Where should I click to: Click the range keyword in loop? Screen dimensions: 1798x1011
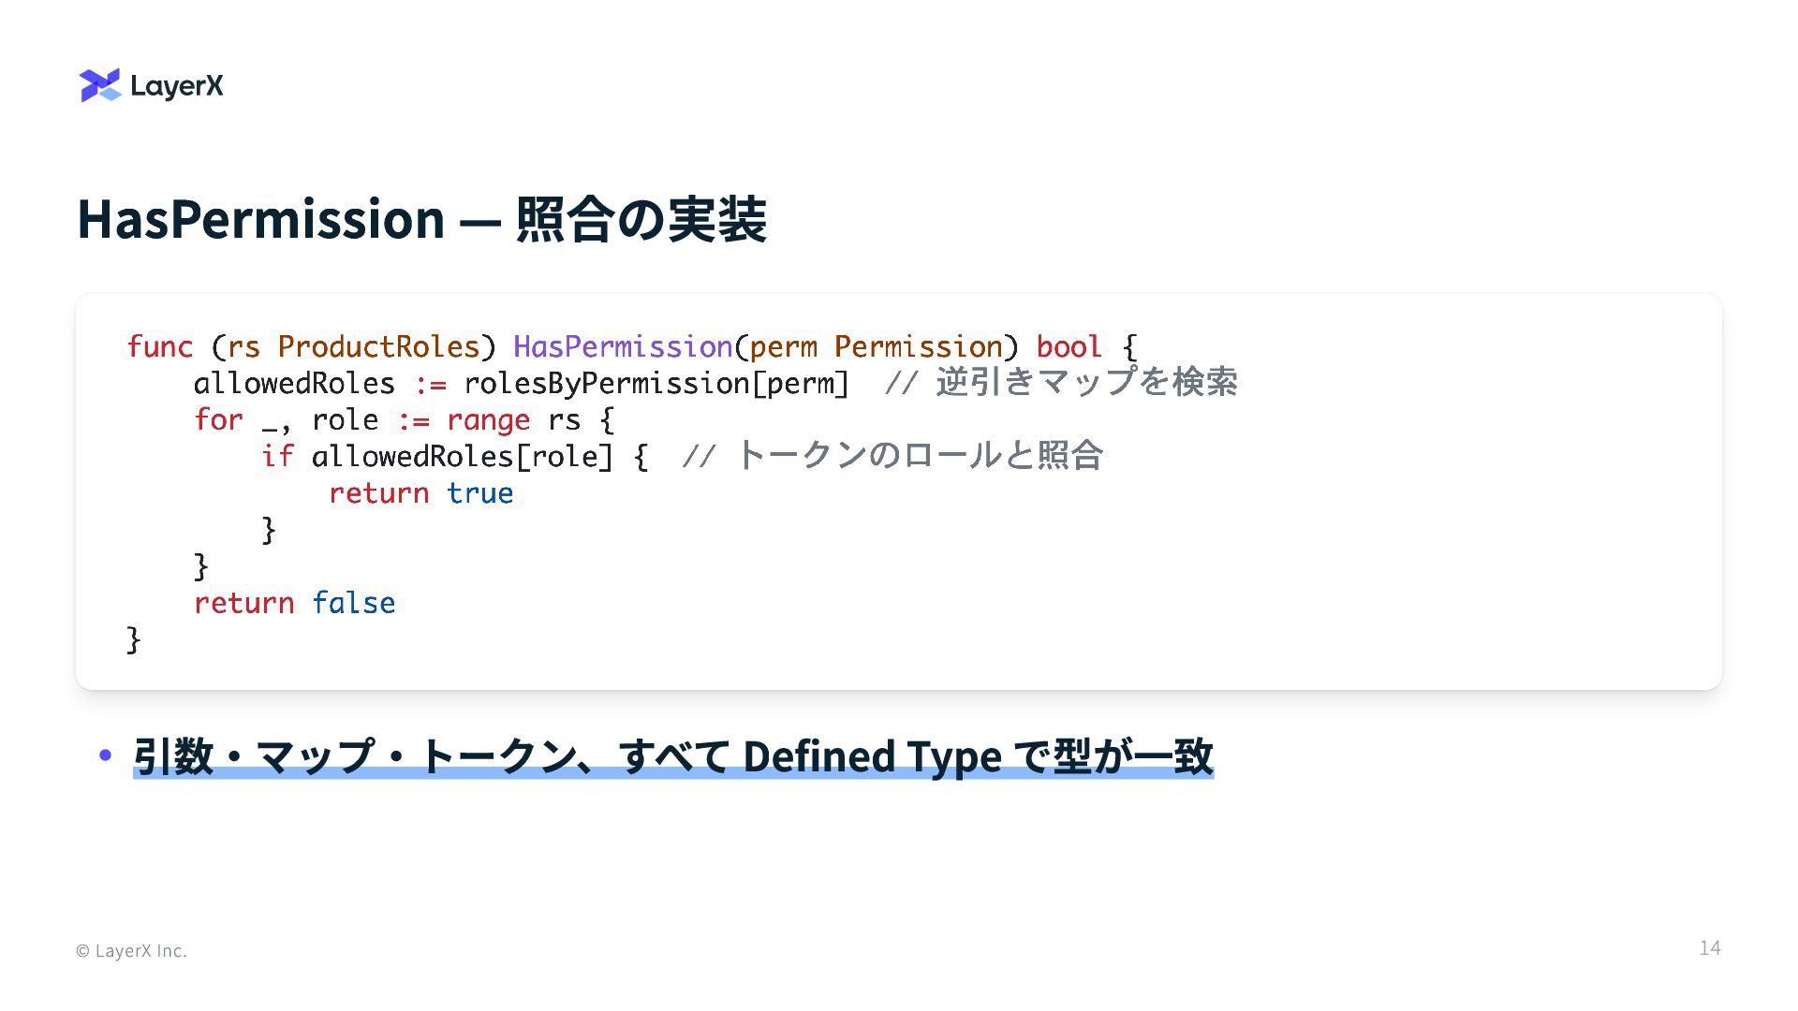coord(488,420)
